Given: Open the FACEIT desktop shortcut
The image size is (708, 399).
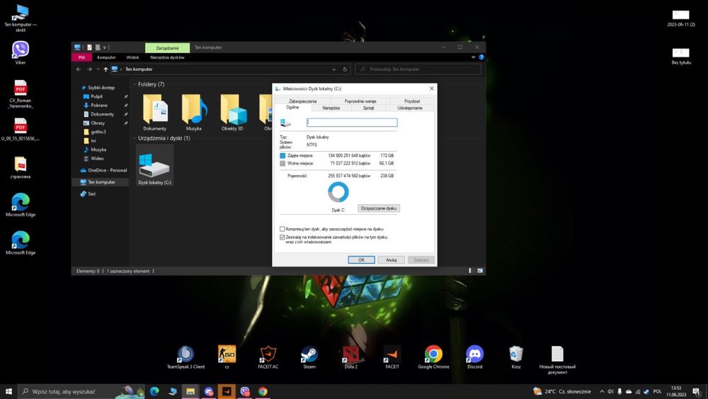Looking at the screenshot, I should point(392,357).
